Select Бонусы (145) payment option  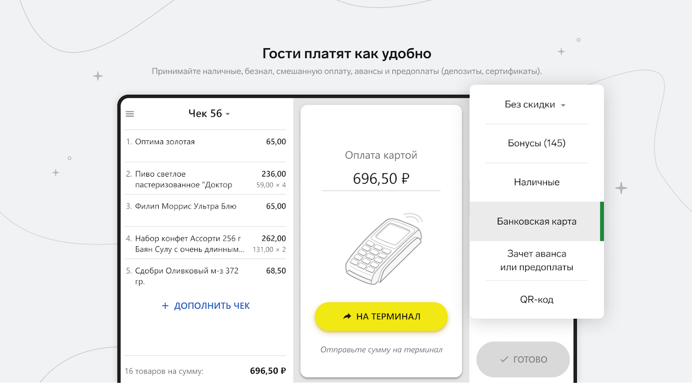tap(537, 143)
